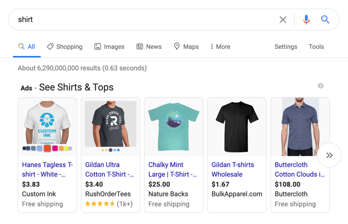Click the $3.83 price on Hanes shirt
The image size is (348, 224).
[31, 184]
